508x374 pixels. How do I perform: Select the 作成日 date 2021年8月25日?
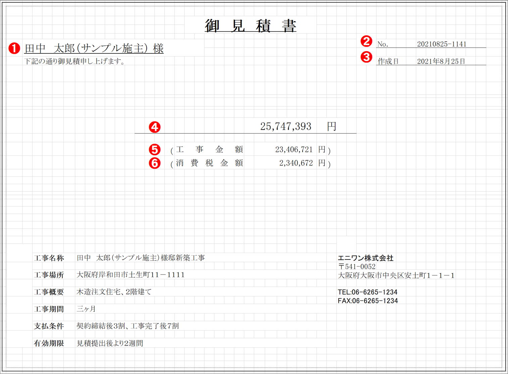tap(442, 61)
